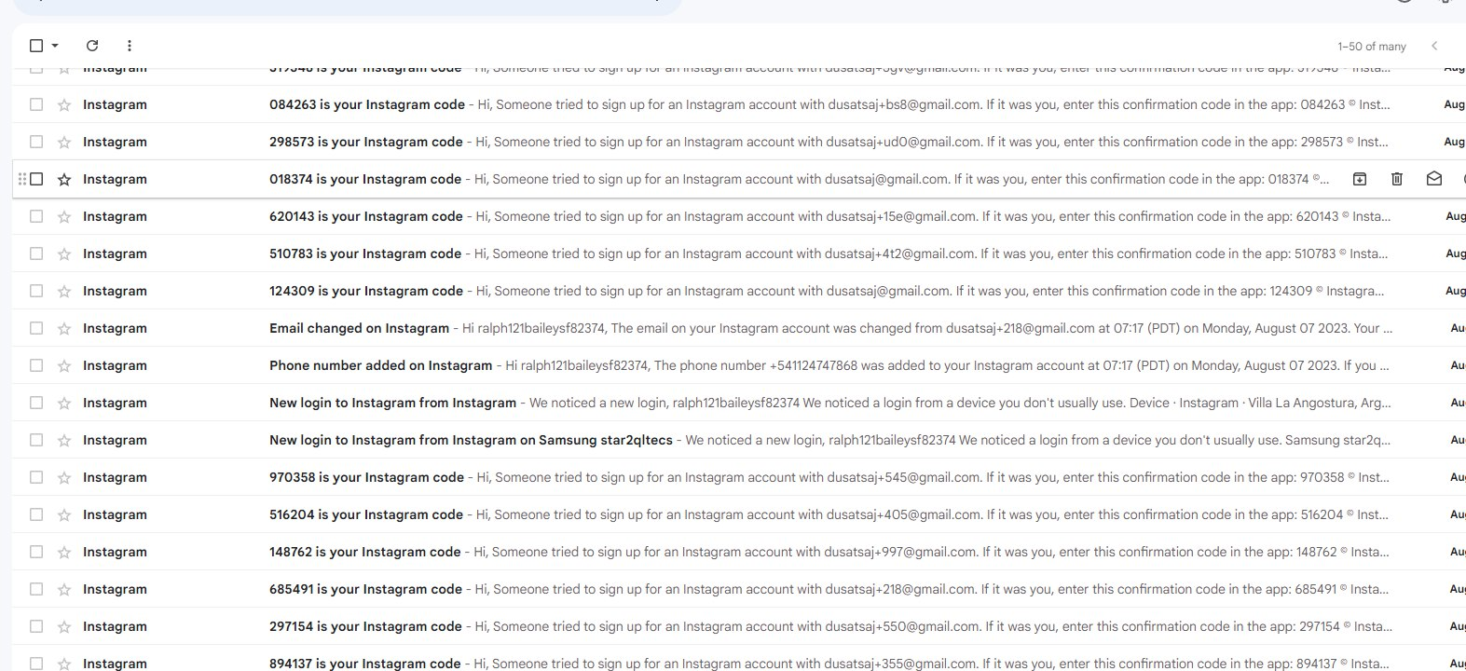
Task: Check the Phone number added on Instagram row
Action: tap(36, 365)
